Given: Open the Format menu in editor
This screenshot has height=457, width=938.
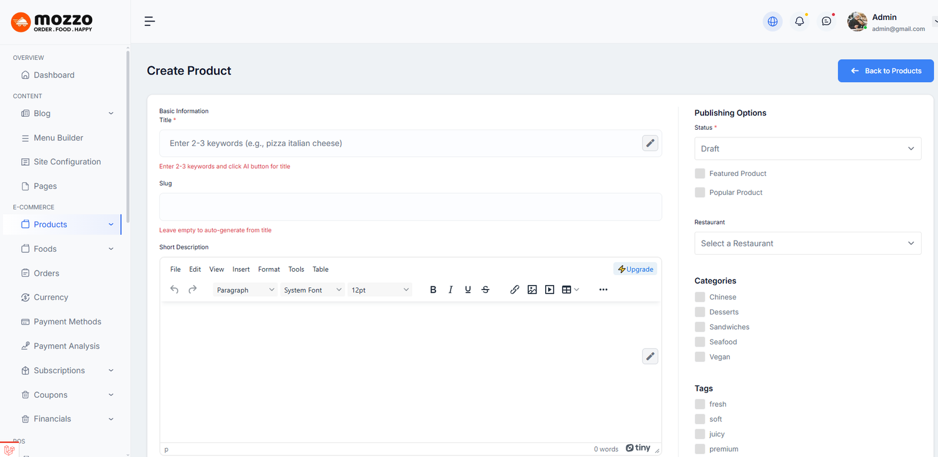Looking at the screenshot, I should [x=269, y=269].
